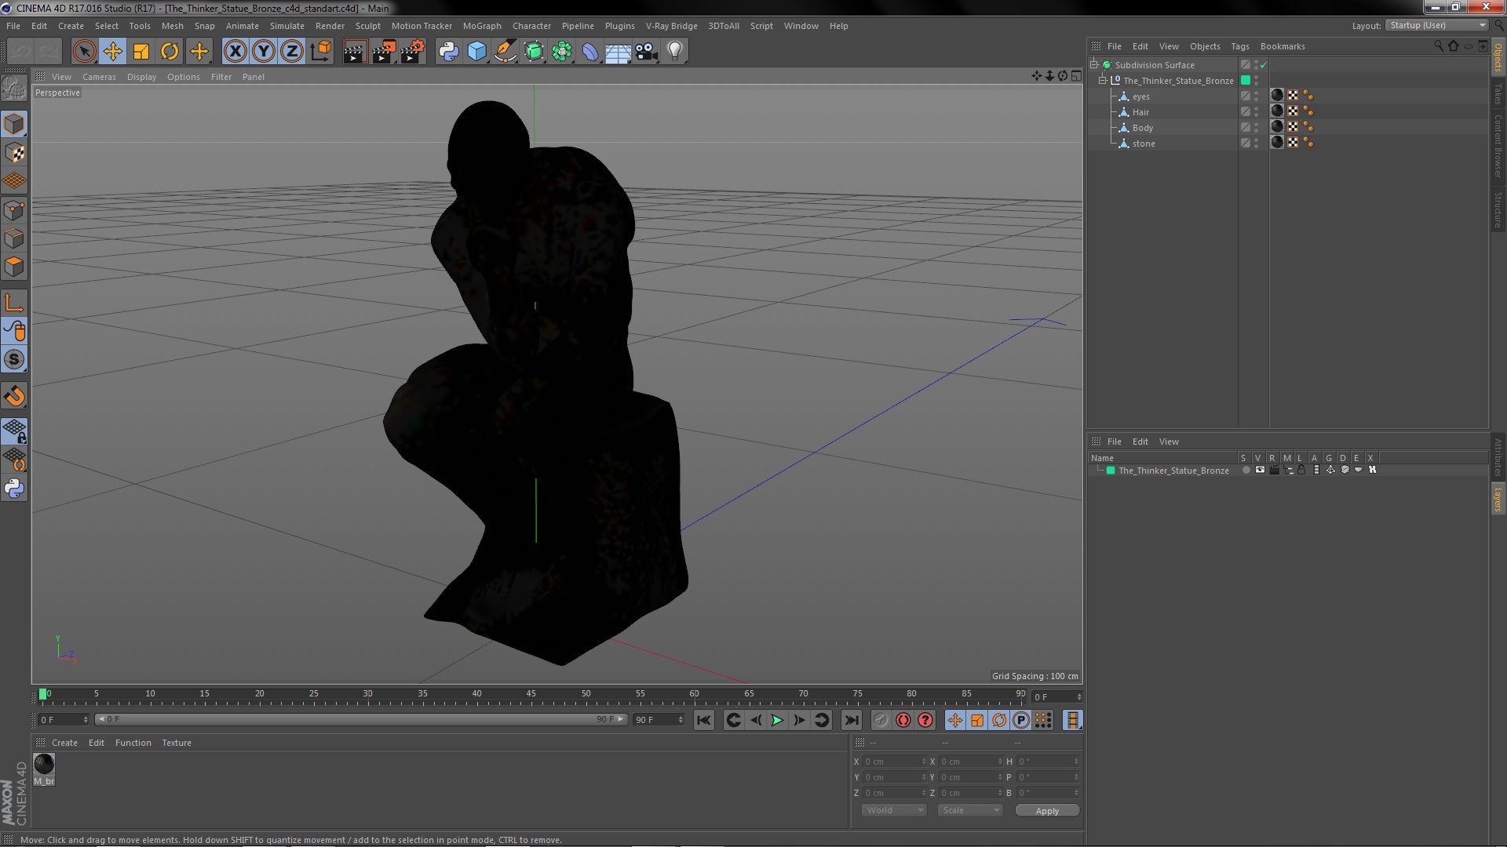
Task: Click the Python icon in top toolbar
Action: point(448,52)
